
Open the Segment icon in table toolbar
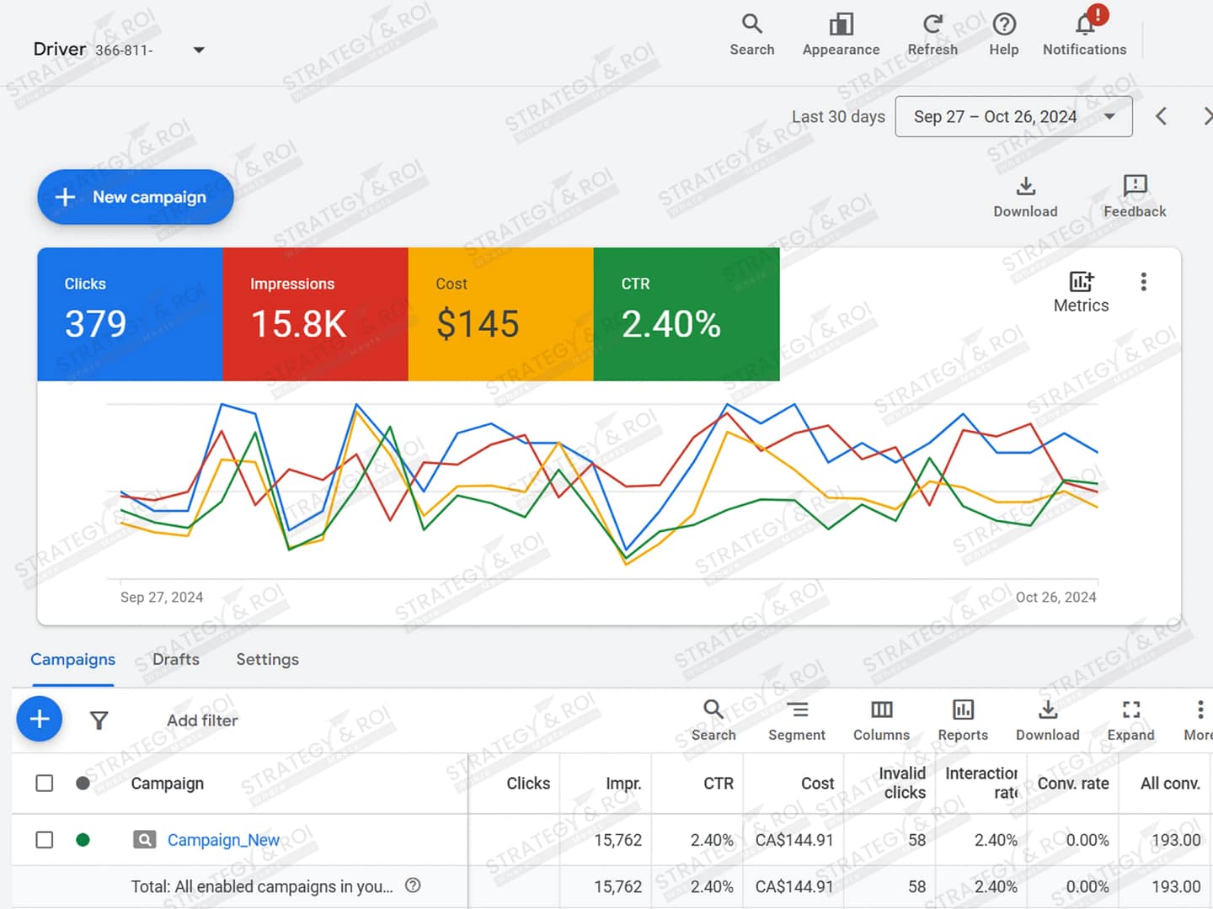click(x=796, y=710)
